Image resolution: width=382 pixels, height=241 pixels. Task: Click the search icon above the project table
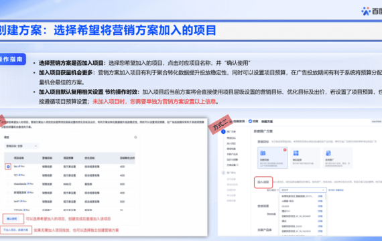point(135,137)
